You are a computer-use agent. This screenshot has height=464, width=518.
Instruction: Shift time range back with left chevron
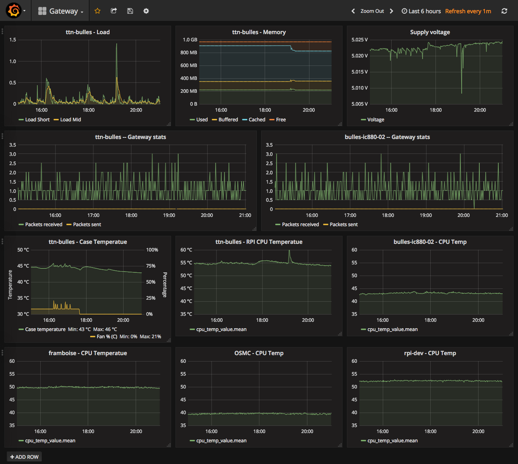coord(353,11)
